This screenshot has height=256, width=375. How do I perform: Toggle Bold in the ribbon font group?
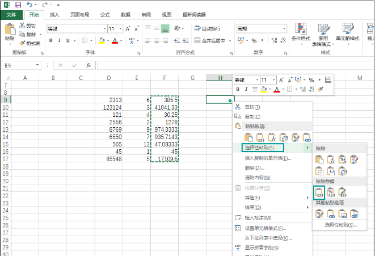pyautogui.click(x=50, y=40)
